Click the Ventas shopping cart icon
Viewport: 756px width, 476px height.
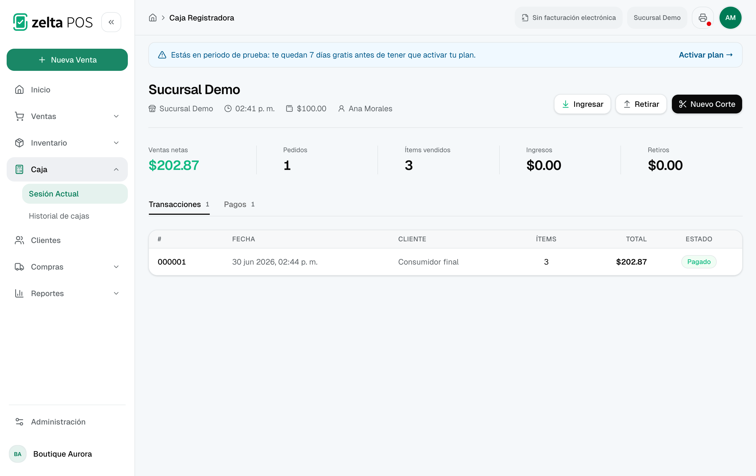click(19, 117)
